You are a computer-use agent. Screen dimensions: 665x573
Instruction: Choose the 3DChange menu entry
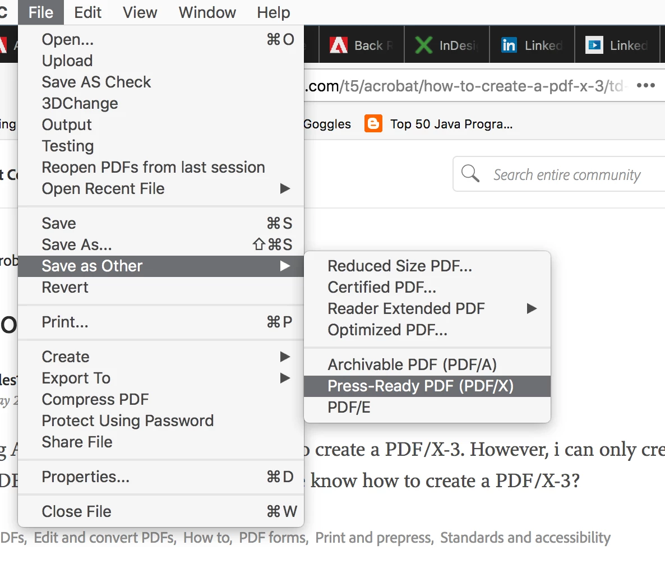(x=161, y=103)
